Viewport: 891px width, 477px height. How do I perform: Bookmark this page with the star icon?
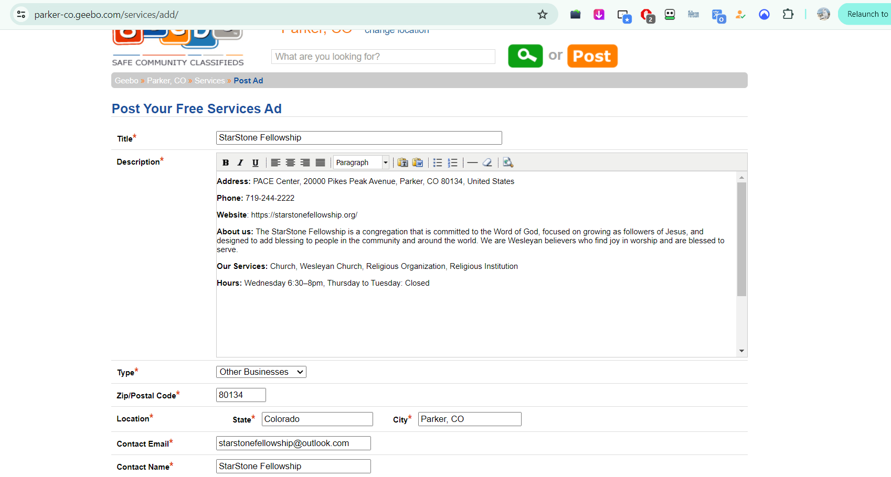[543, 15]
